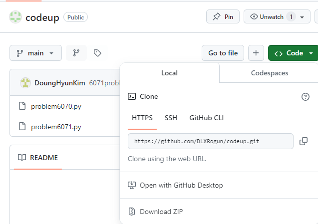
Task: Open the codeup repository name link
Action: point(42,17)
